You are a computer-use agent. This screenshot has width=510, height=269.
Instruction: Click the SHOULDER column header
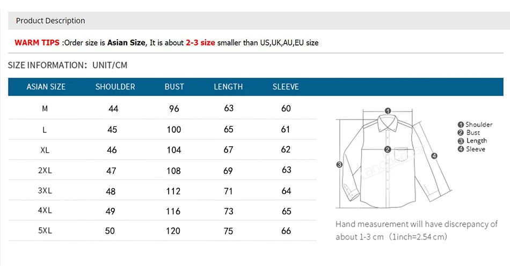(x=115, y=87)
